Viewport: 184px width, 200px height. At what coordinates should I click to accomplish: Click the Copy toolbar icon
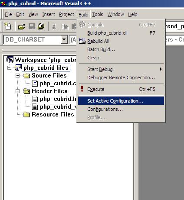pos(65,27)
